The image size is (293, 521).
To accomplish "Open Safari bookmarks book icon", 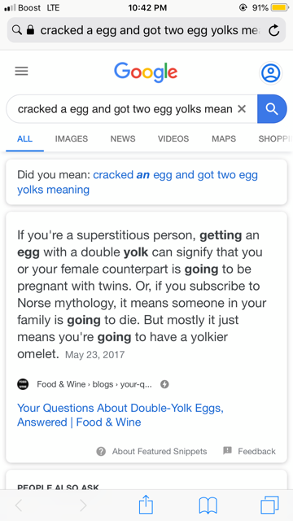I will coord(208,506).
